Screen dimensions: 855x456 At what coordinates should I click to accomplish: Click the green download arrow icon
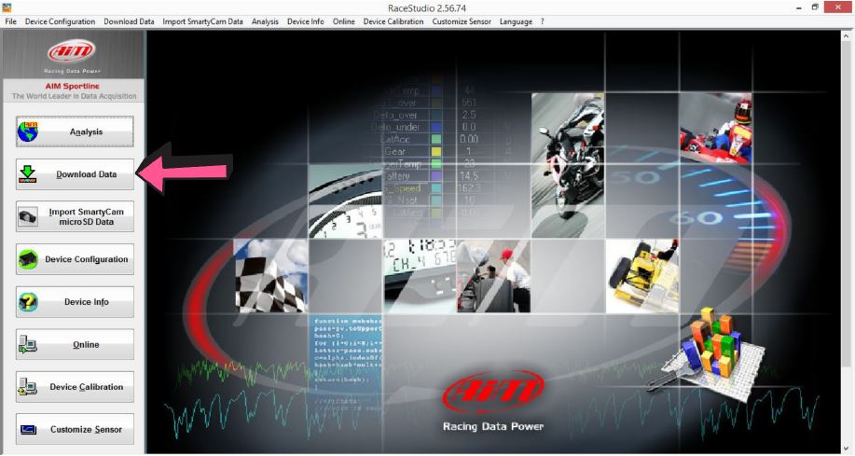tap(28, 174)
